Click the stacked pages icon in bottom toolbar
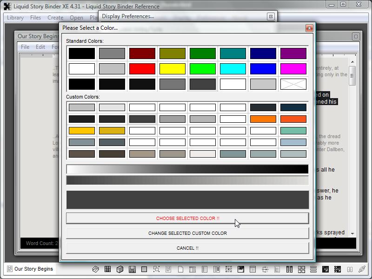This screenshot has width=372, height=279. click(x=96, y=269)
